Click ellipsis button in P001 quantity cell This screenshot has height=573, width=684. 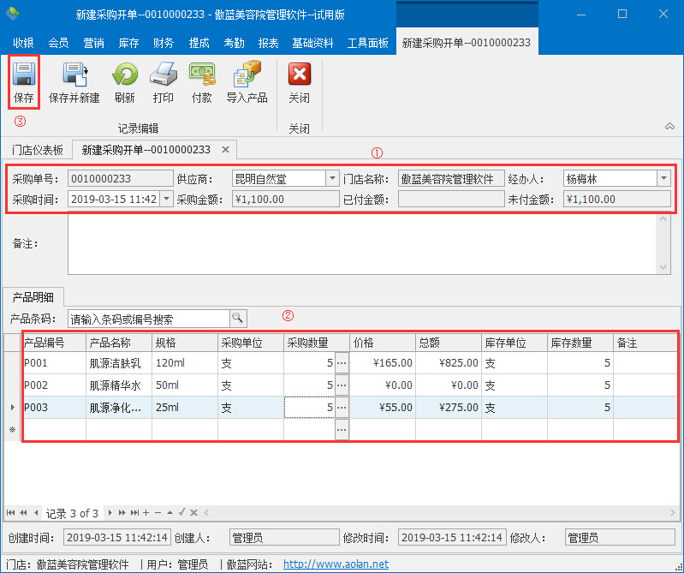point(342,363)
